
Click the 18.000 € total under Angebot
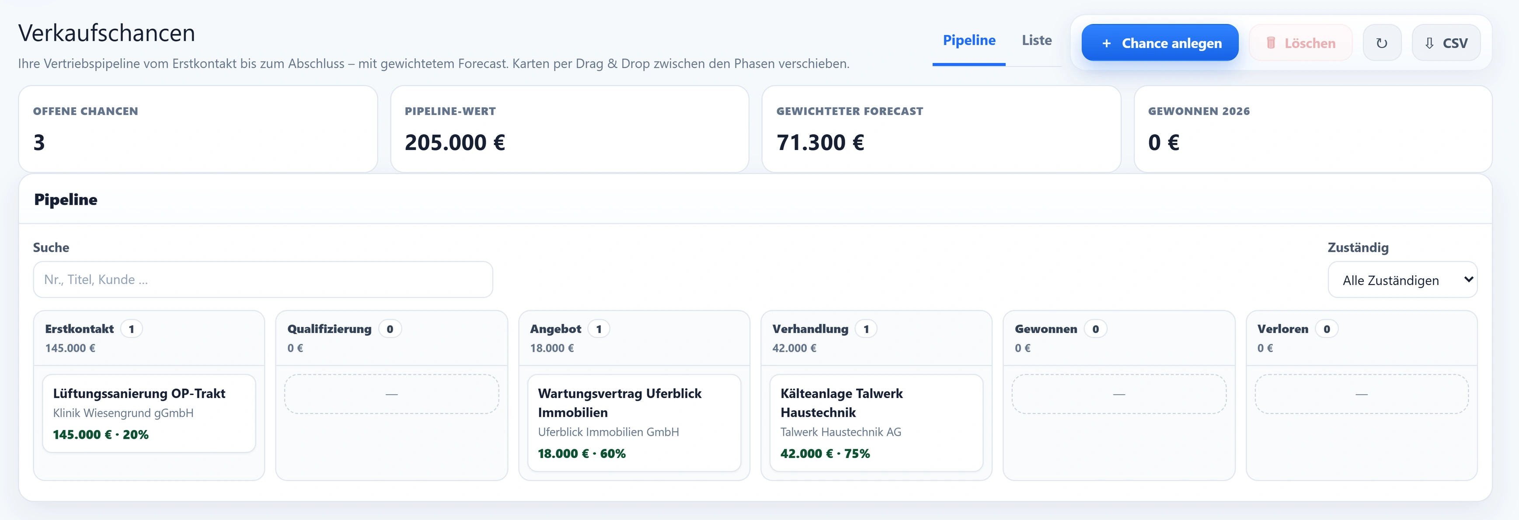click(x=552, y=348)
